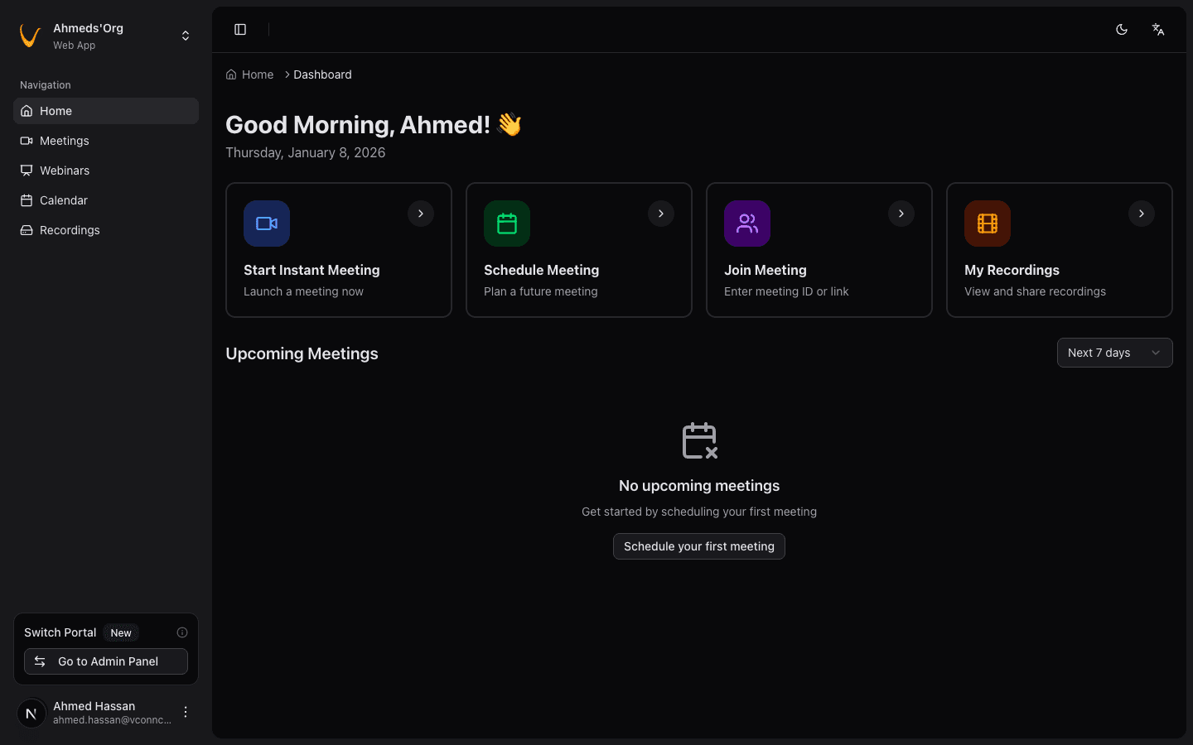This screenshot has width=1193, height=745.
Task: Click the Dashboard breadcrumb
Action: click(322, 74)
